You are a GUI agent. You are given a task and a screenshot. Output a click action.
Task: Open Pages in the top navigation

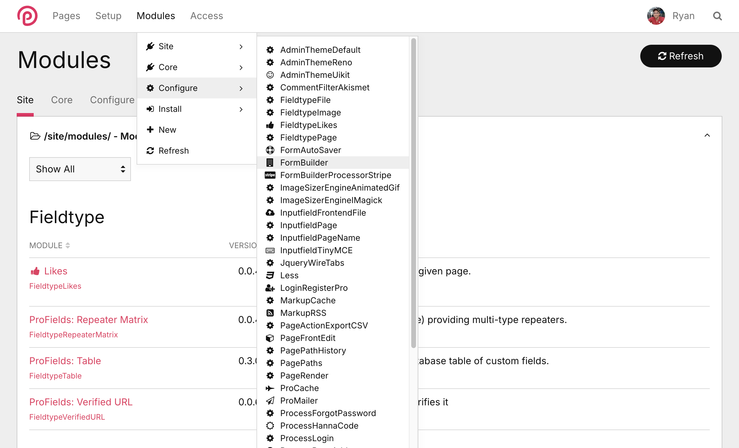(x=66, y=16)
